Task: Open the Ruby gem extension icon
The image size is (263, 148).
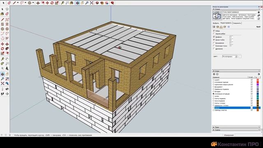Action: pos(112,3)
